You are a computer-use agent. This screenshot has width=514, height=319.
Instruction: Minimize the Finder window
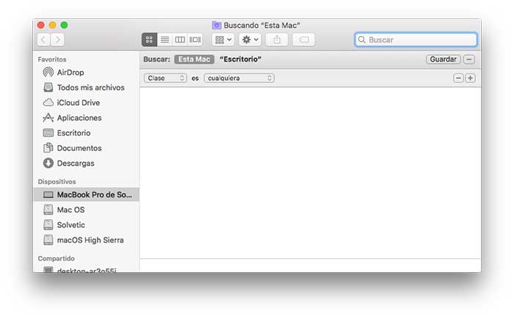[52, 25]
